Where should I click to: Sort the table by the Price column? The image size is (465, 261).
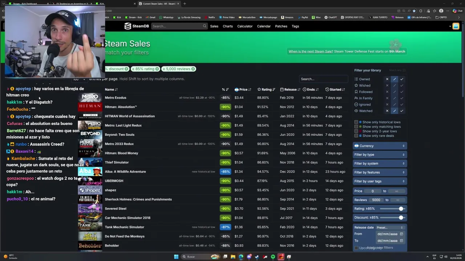coord(243,90)
